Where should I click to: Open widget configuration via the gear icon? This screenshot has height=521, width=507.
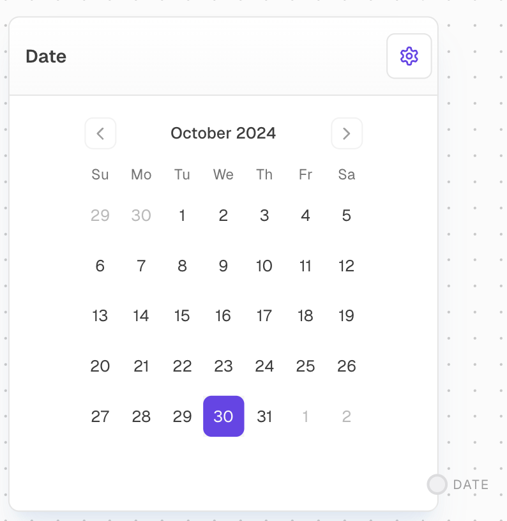point(409,56)
